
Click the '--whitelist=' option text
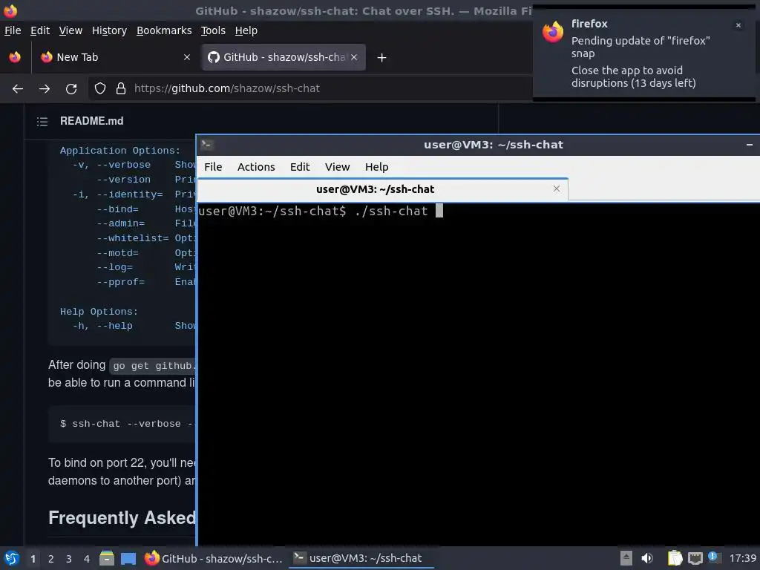(132, 238)
